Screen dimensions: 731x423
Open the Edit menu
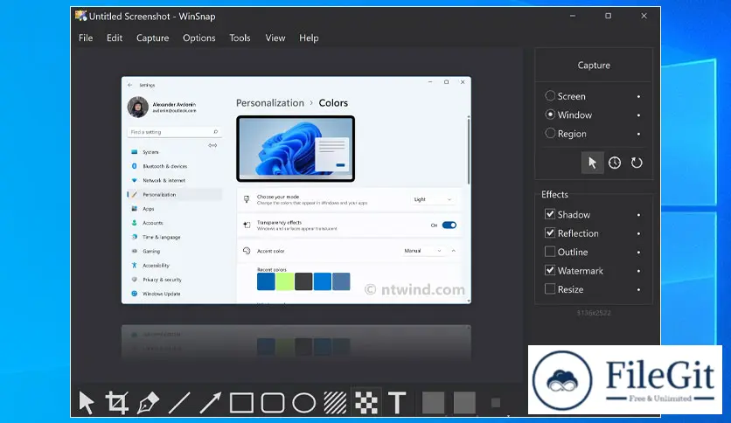click(x=115, y=38)
